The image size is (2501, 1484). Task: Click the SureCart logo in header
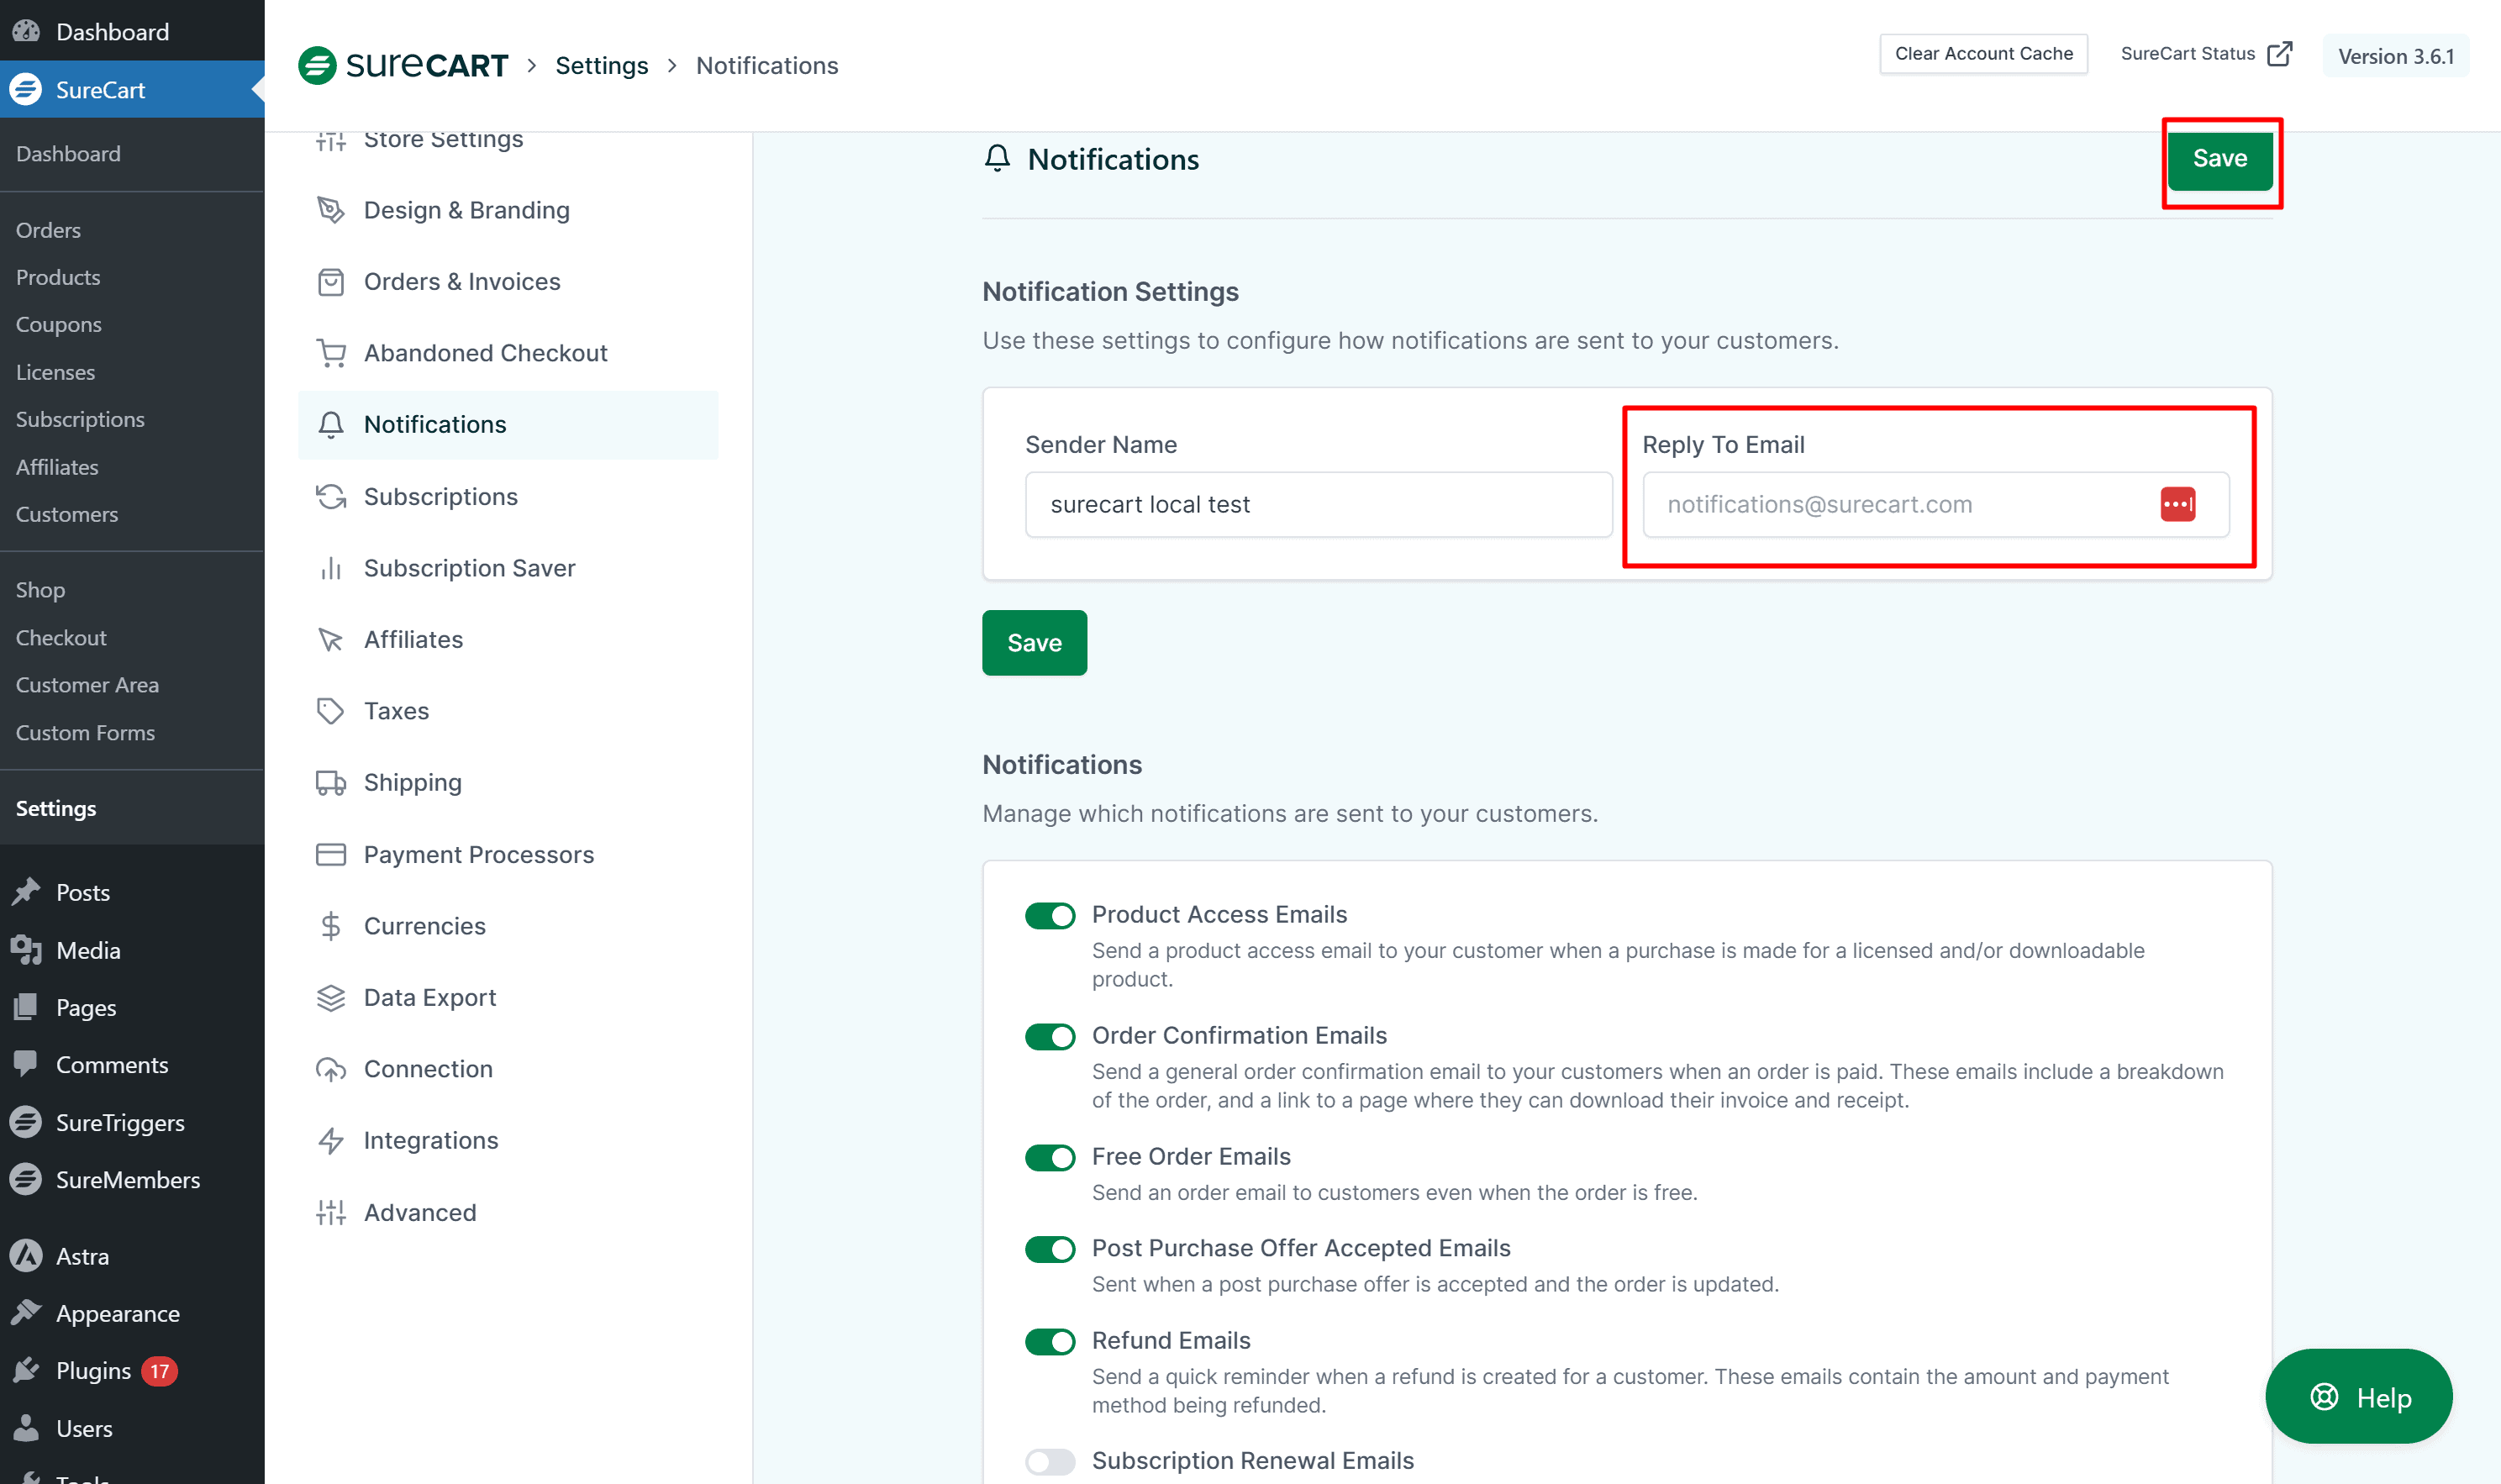pyautogui.click(x=403, y=66)
